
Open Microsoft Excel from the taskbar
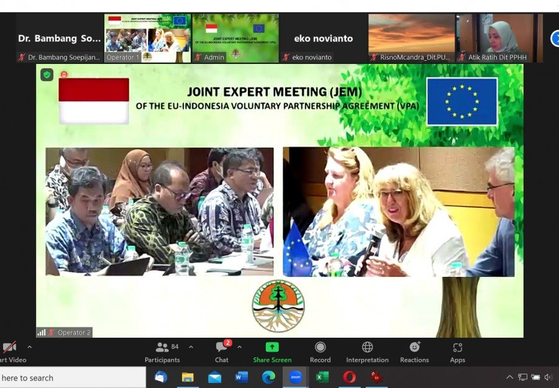point(322,377)
